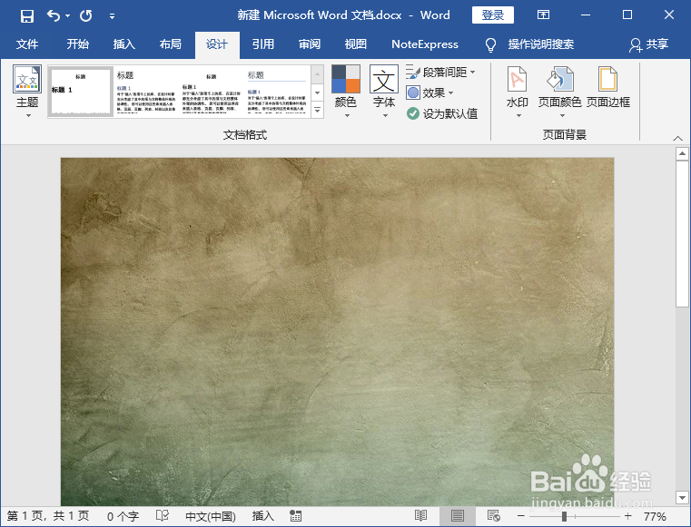
Task: Click the proofing check icon in status bar
Action: [163, 515]
